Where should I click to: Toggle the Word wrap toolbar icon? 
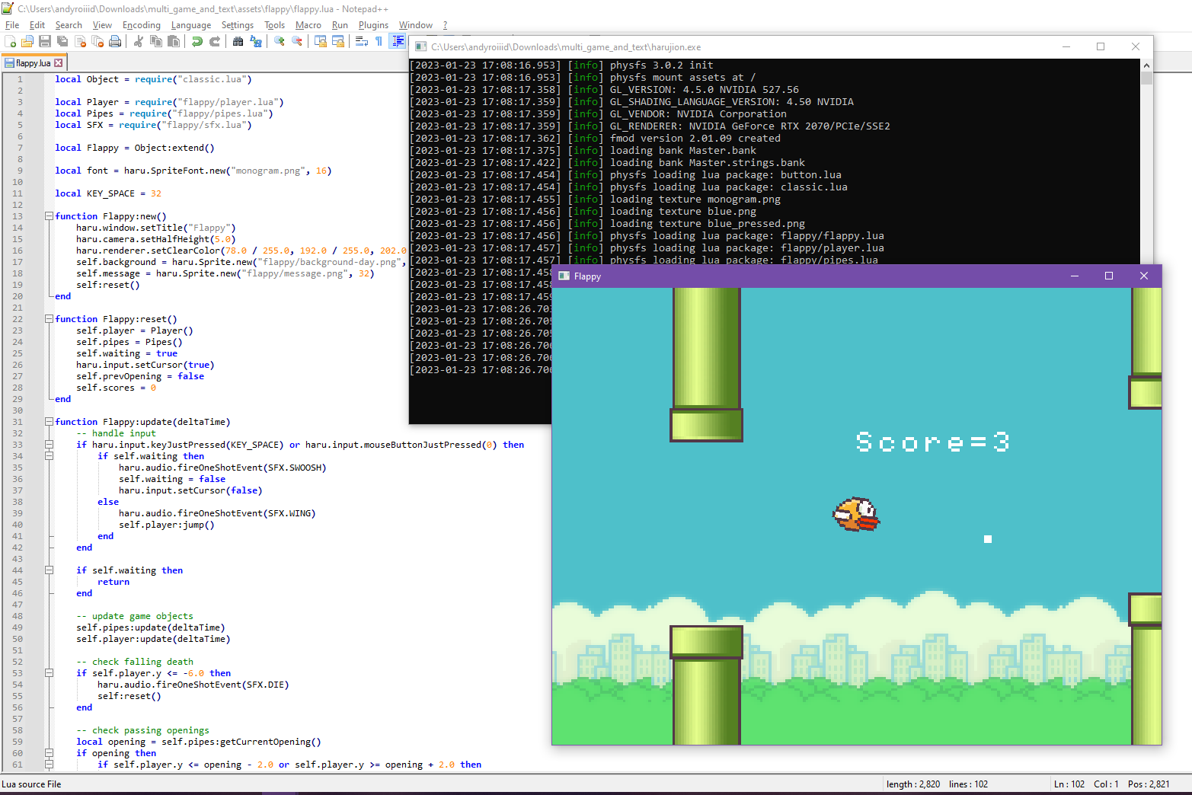pyautogui.click(x=362, y=41)
